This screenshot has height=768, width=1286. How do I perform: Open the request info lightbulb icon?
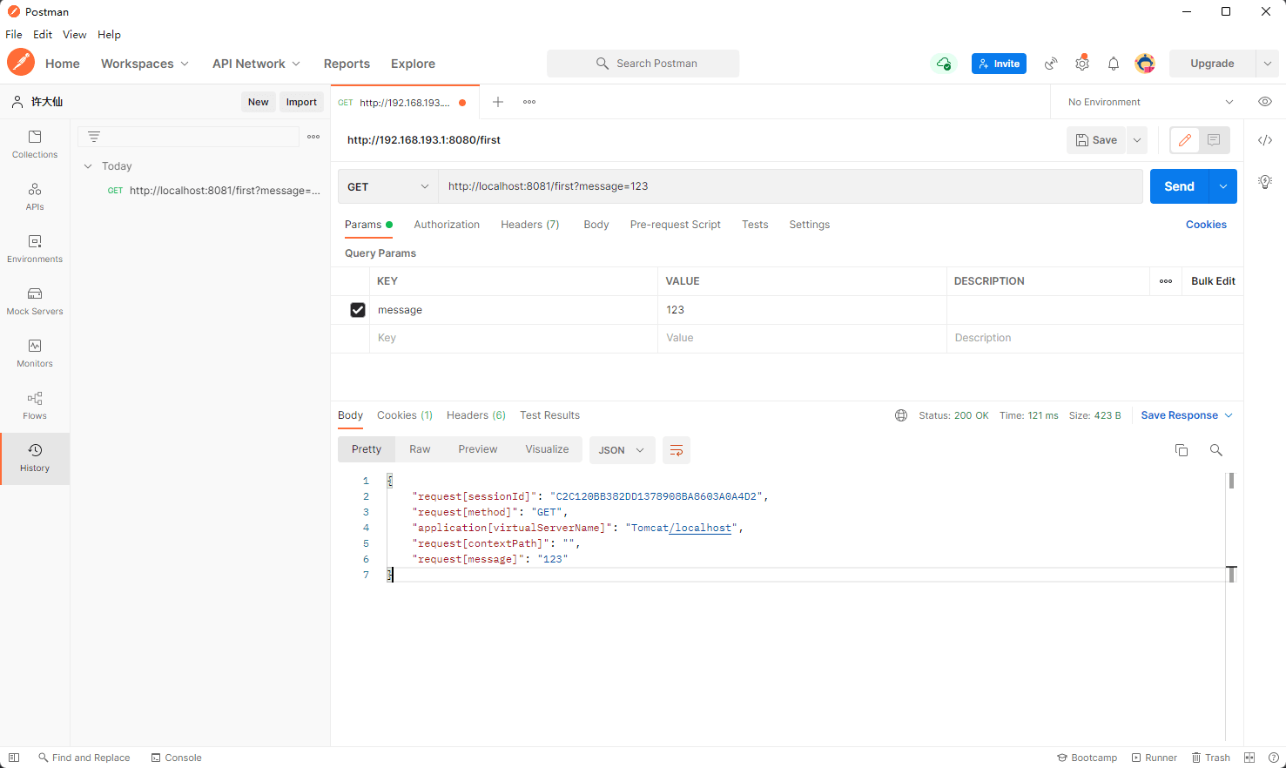(1265, 181)
